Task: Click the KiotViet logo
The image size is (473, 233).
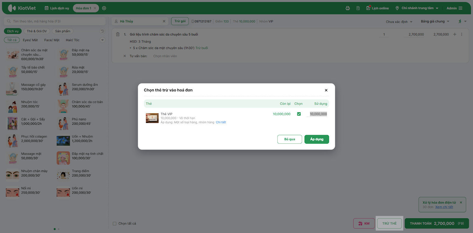Action: [22, 8]
